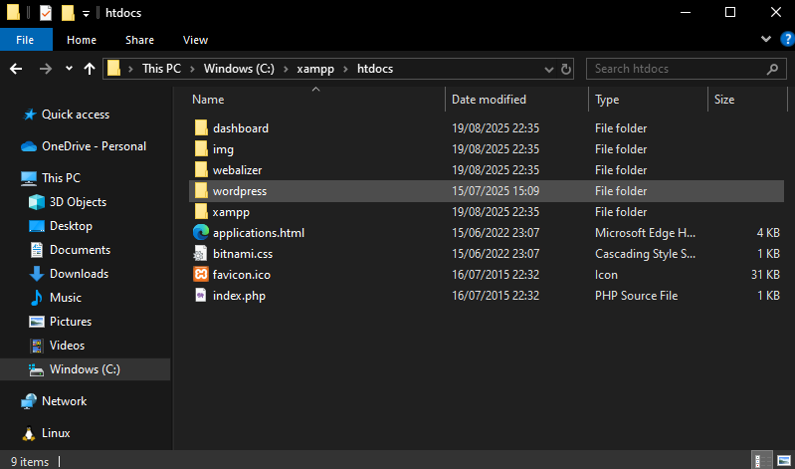Select Windows (C:) drive in sidebar
Viewport: 795px width, 469px height.
(86, 369)
